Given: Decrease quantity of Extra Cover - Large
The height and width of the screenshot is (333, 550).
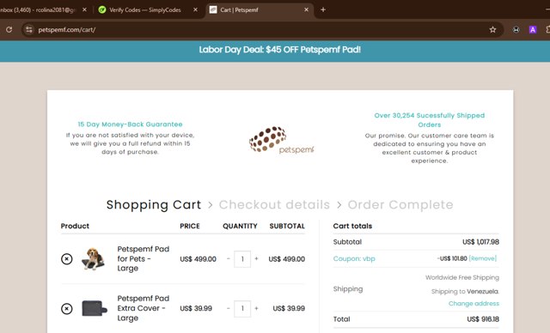Looking at the screenshot, I should point(229,308).
